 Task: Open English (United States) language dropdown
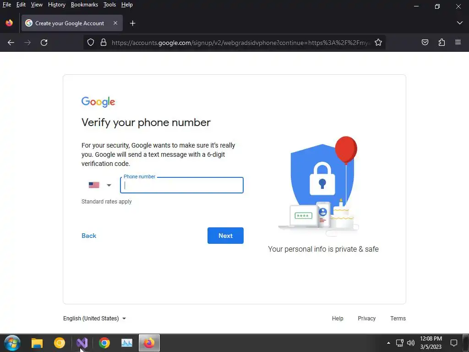click(x=94, y=319)
